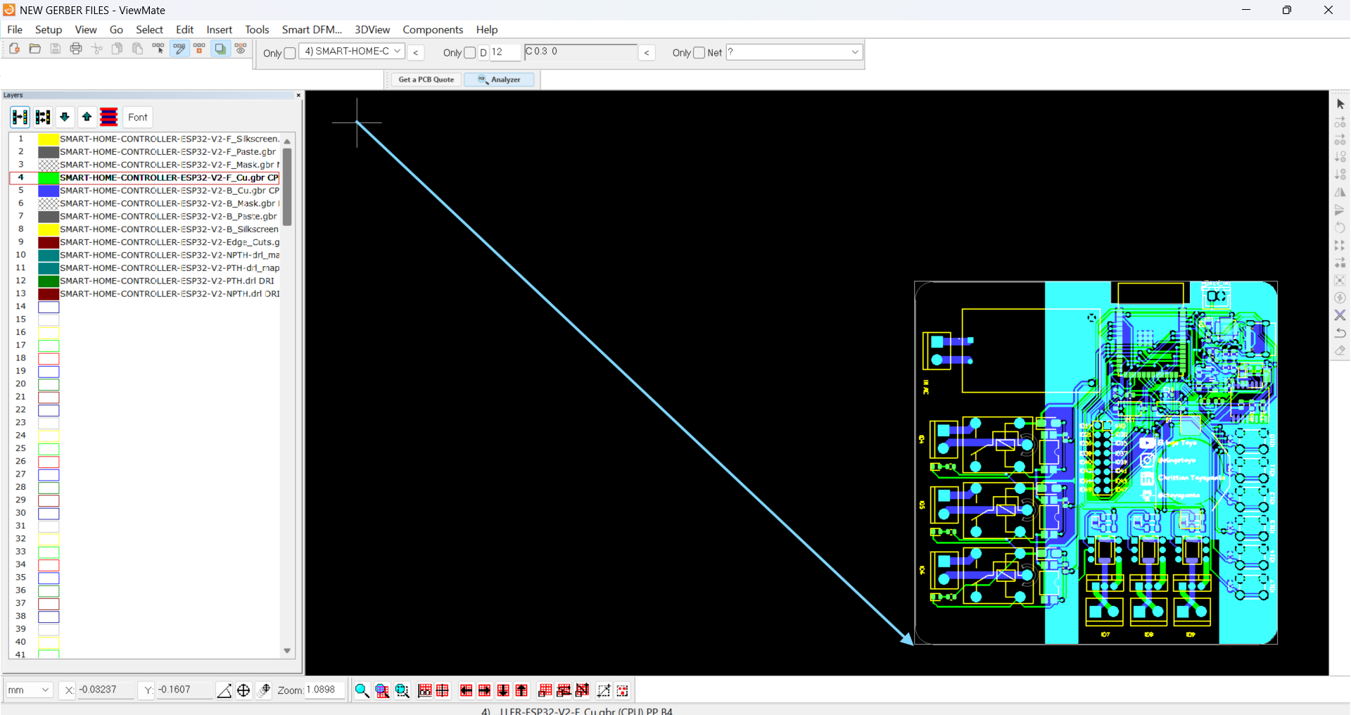This screenshot has width=1351, height=715.
Task: Open the Smart DFM menu
Action: 311,30
